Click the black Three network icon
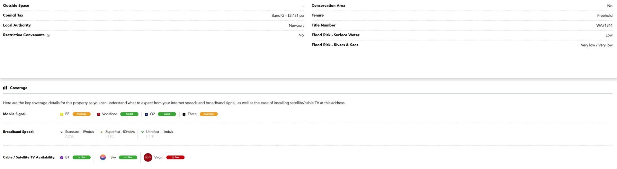 point(184,114)
